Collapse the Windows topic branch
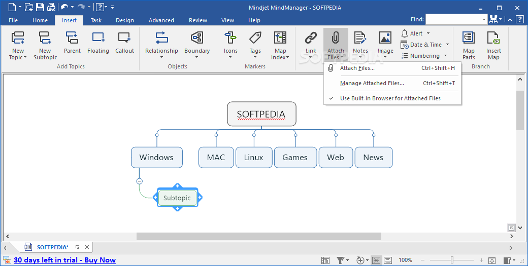Screen dimensions: 528x266 140,181
